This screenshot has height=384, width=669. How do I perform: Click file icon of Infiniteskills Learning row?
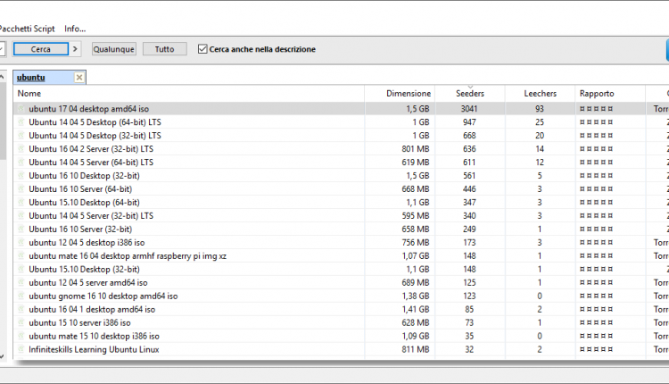click(21, 349)
